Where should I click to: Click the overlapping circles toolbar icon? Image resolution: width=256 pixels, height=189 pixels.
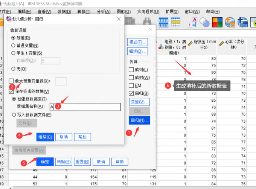point(204,22)
